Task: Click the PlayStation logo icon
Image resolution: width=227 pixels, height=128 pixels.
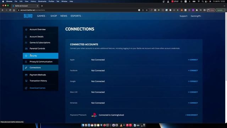Action: click(94, 115)
